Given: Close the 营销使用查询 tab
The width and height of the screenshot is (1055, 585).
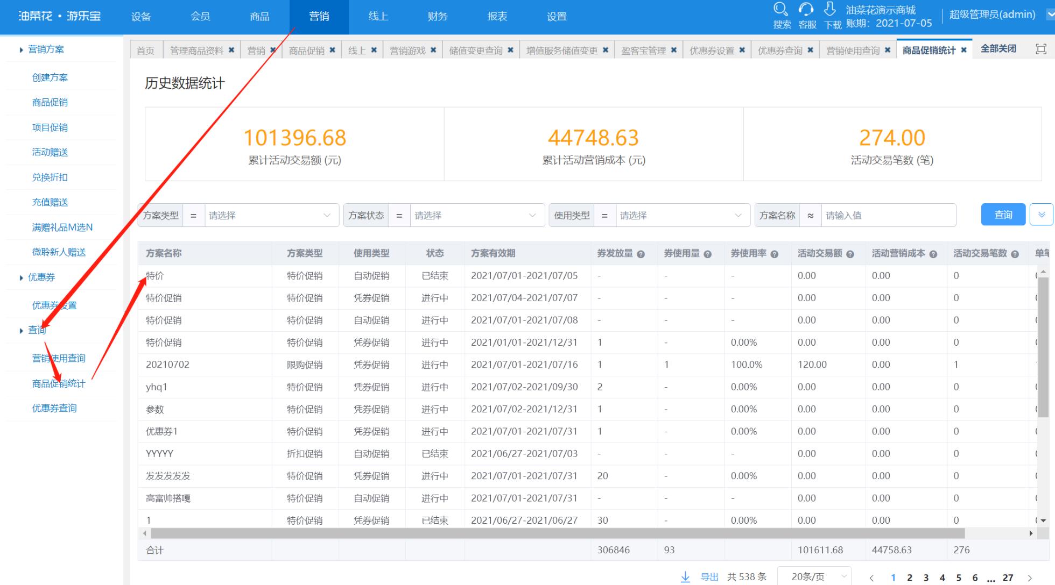Looking at the screenshot, I should (888, 50).
